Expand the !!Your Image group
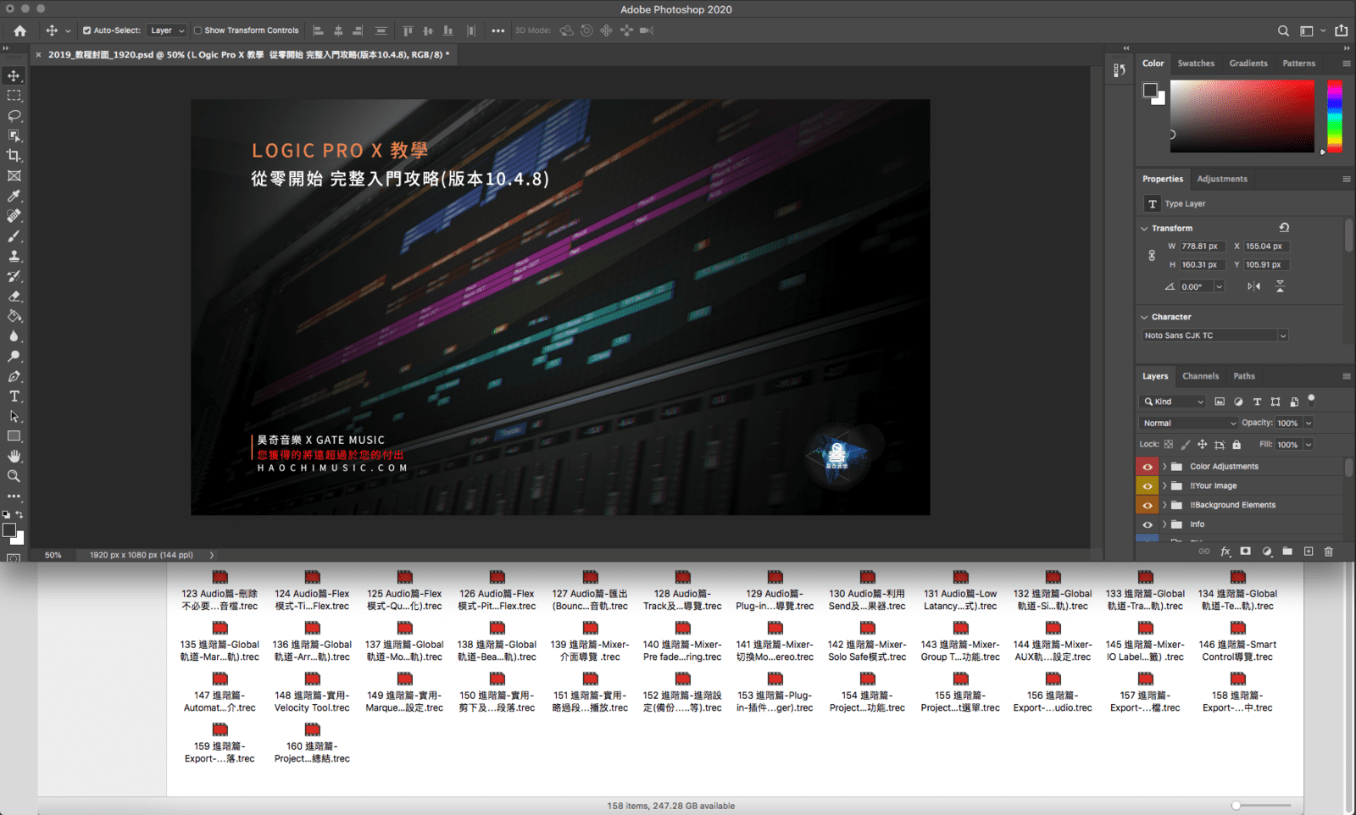 click(x=1164, y=486)
